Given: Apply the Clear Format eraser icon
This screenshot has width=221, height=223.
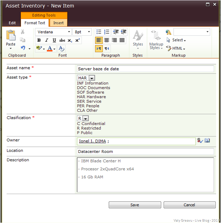Looking at the screenshot, I should [62, 48].
